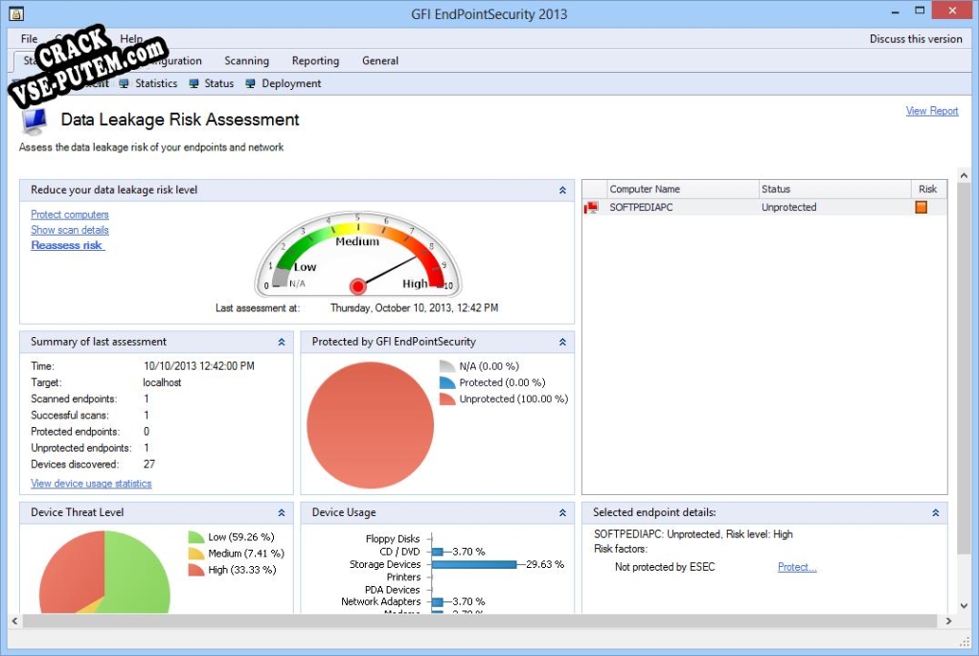Collapse the Device Usage panel

point(562,513)
